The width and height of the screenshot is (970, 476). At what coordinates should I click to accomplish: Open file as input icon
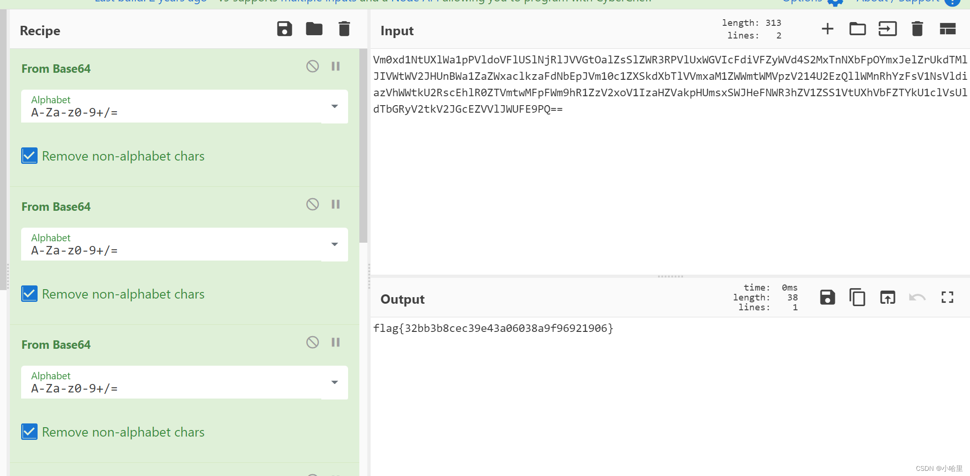tap(888, 29)
